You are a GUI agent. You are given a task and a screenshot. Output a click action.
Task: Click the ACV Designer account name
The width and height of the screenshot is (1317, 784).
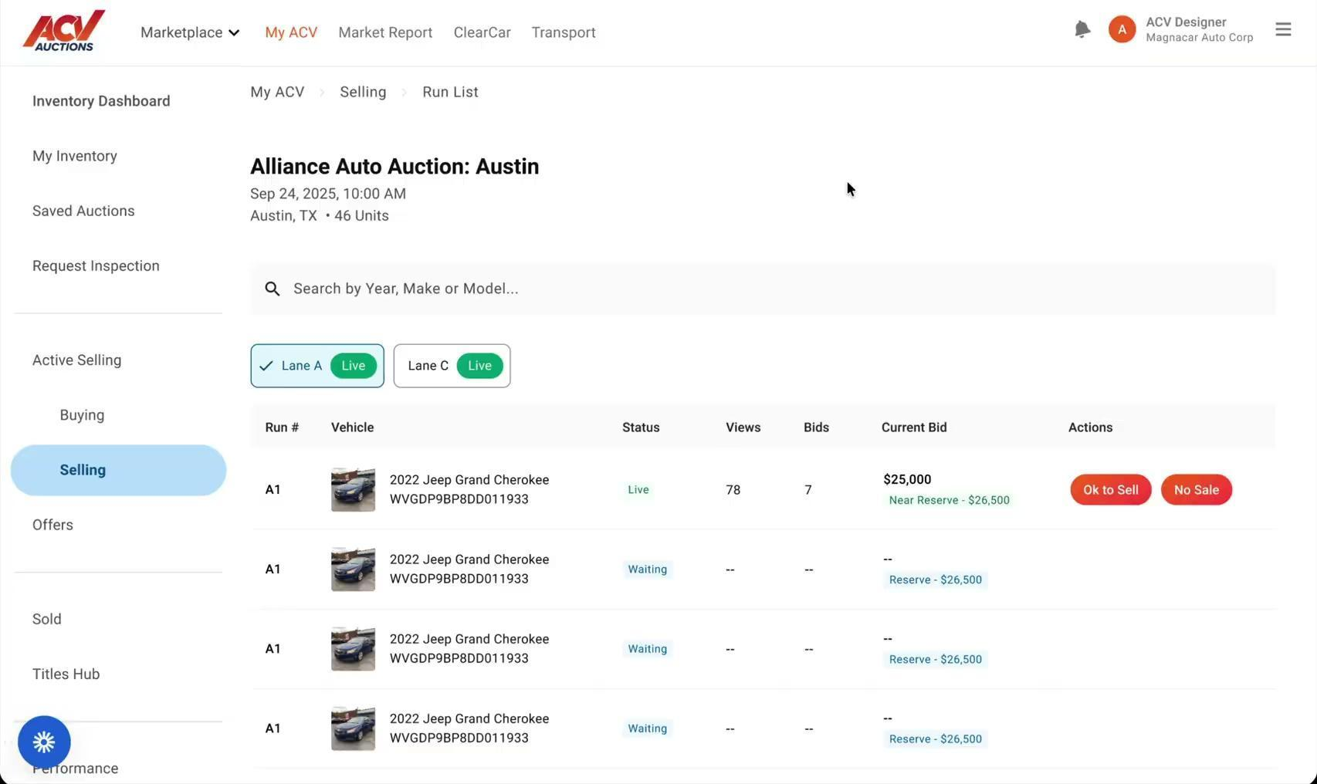tap(1186, 22)
